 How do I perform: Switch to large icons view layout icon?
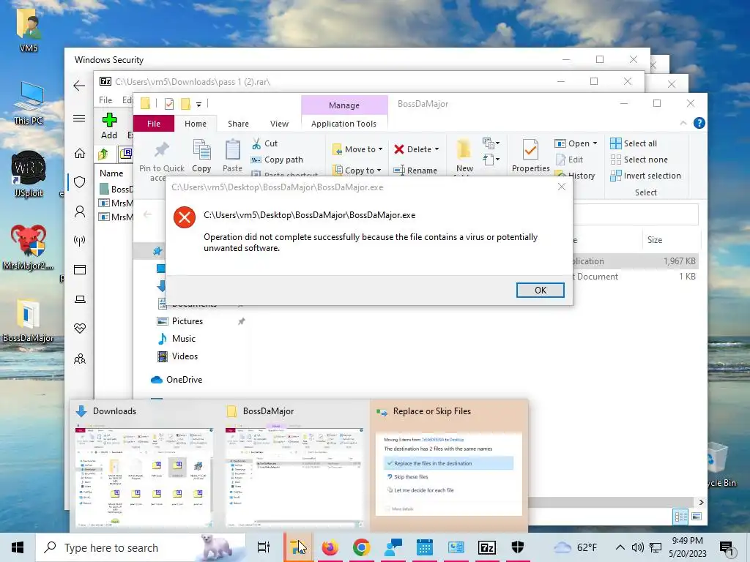point(697,517)
